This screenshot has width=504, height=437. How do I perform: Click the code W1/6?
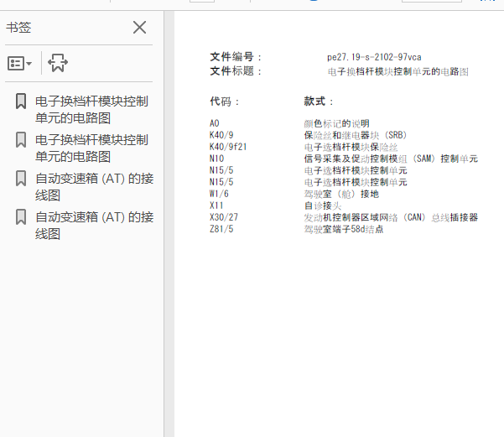219,194
